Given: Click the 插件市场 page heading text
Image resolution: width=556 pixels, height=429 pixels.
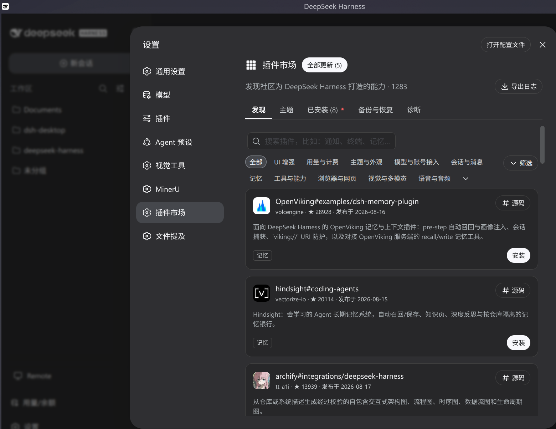Looking at the screenshot, I should (x=279, y=65).
